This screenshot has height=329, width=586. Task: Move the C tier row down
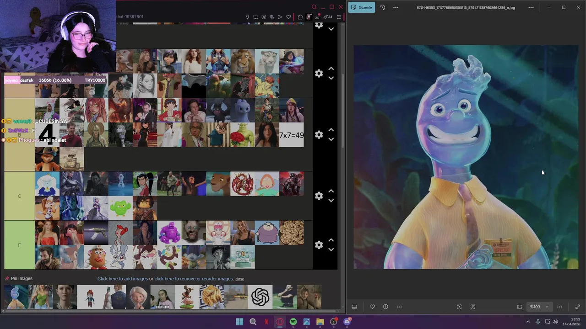click(331, 201)
